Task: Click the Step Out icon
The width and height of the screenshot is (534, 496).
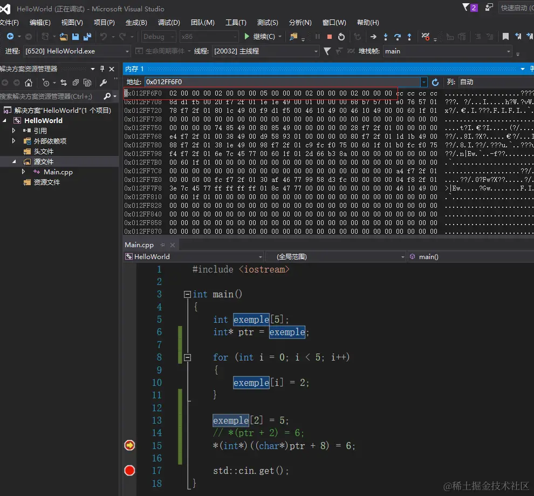Action: point(409,37)
